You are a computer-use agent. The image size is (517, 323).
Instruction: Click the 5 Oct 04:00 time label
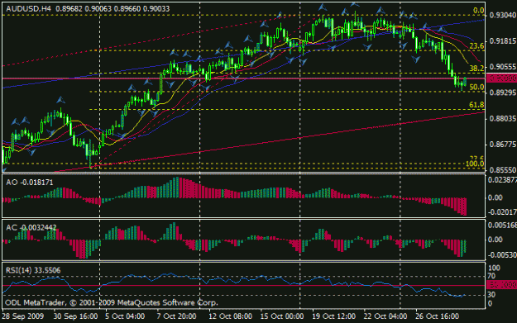tap(125, 316)
